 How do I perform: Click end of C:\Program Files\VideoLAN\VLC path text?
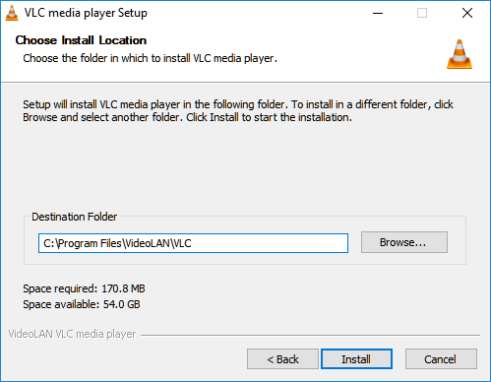tap(191, 243)
